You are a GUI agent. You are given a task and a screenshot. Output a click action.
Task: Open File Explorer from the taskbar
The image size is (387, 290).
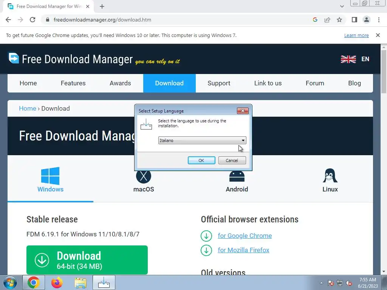click(80, 283)
